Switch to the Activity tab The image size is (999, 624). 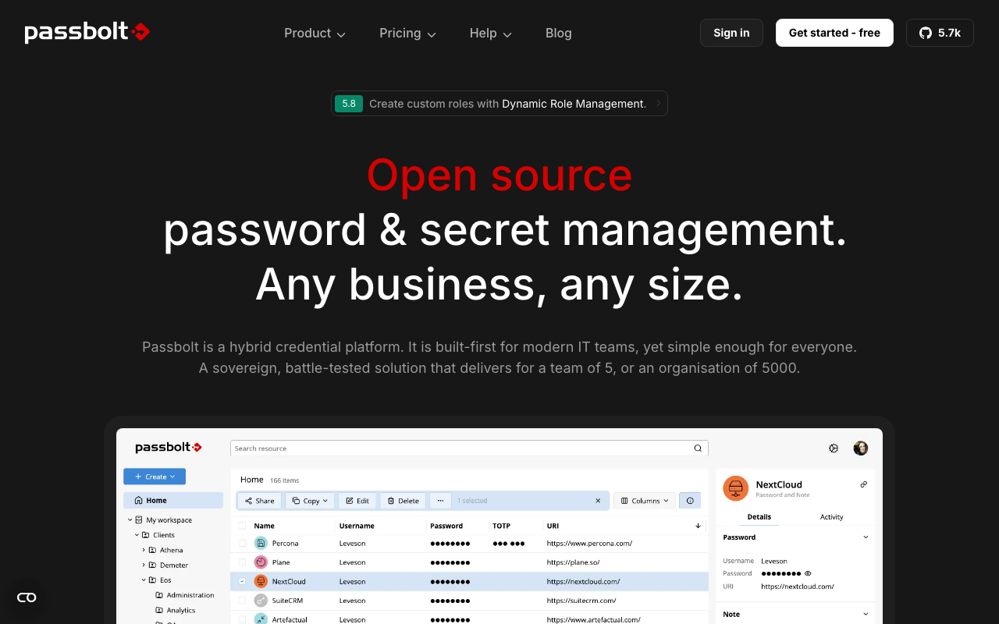[831, 517]
